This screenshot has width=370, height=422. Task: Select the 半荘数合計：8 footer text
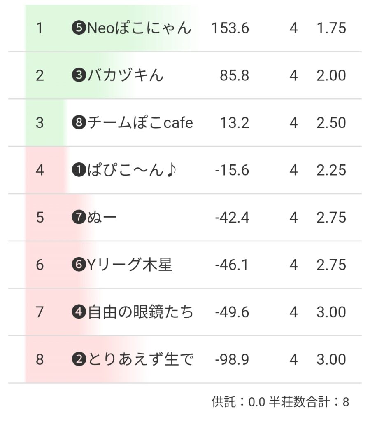(x=309, y=402)
